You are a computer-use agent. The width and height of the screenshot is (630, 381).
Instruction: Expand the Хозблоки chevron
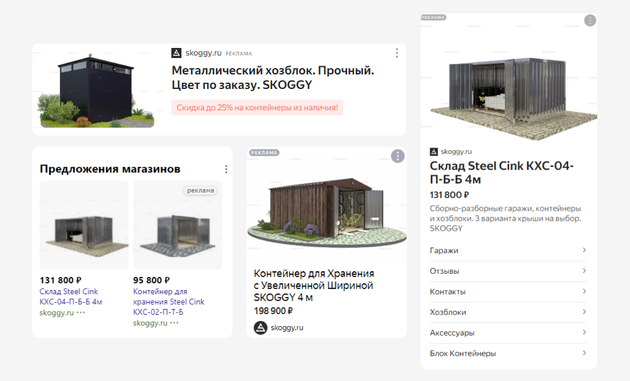584,312
